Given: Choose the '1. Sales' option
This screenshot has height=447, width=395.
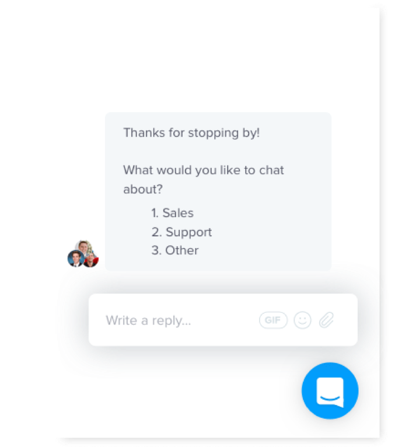Looking at the screenshot, I should pos(172,213).
